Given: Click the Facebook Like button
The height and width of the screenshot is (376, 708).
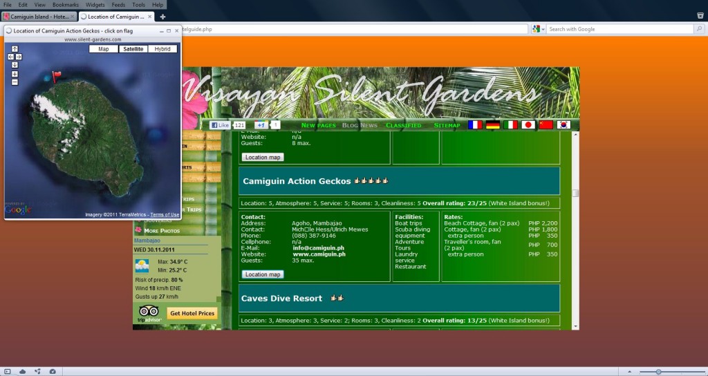Looking at the screenshot, I should [x=220, y=125].
